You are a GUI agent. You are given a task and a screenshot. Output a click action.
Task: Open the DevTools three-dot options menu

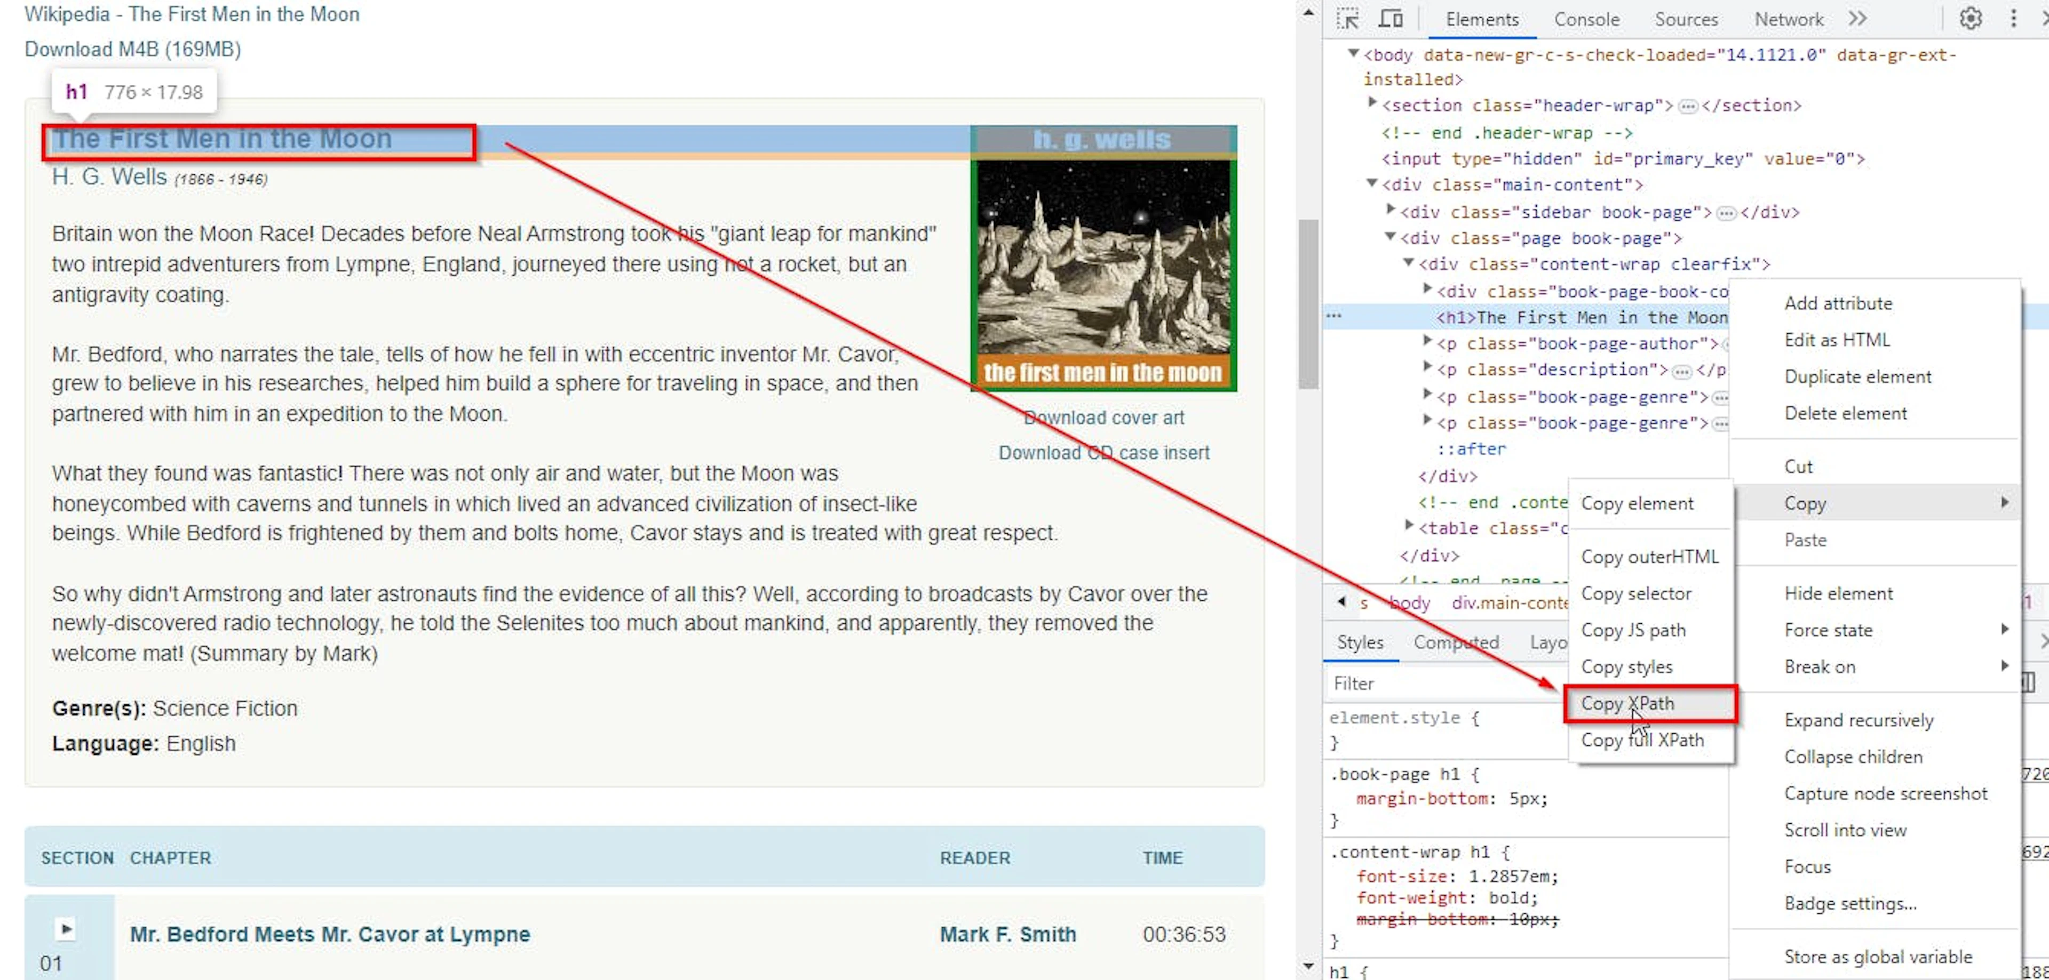coord(2013,18)
